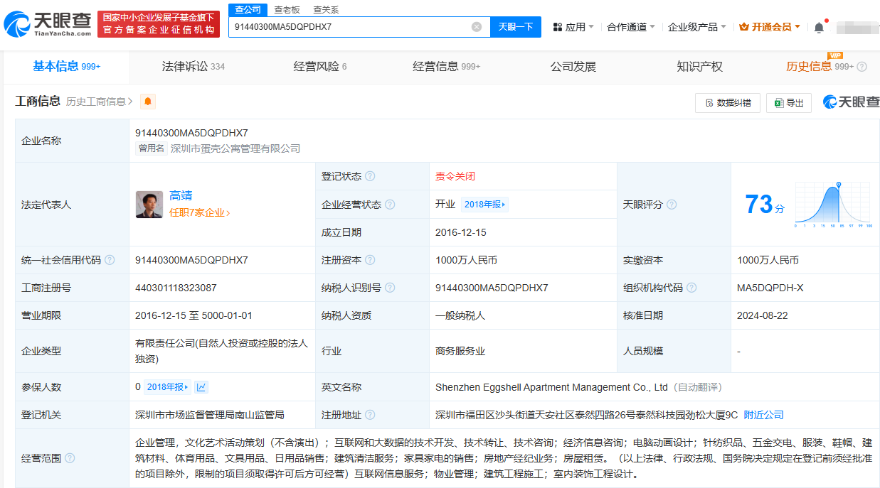The height and width of the screenshot is (488, 880).
Task: Click the help icon beside 历史信息 tab
Action: [862, 67]
